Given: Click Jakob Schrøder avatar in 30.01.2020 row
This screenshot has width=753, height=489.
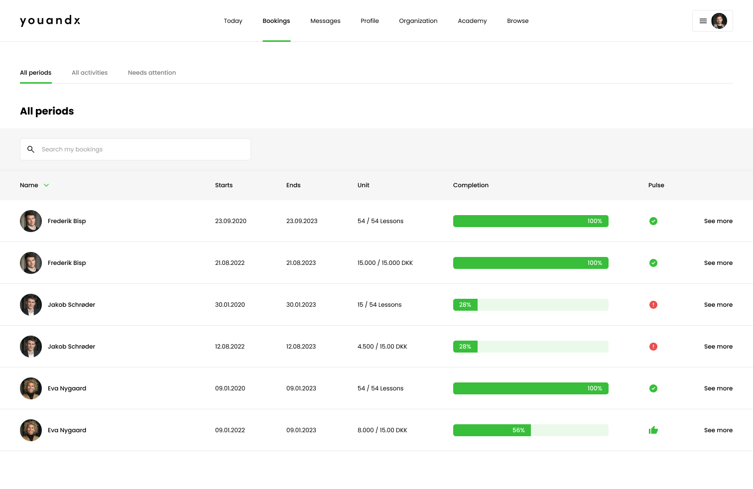Looking at the screenshot, I should (31, 305).
